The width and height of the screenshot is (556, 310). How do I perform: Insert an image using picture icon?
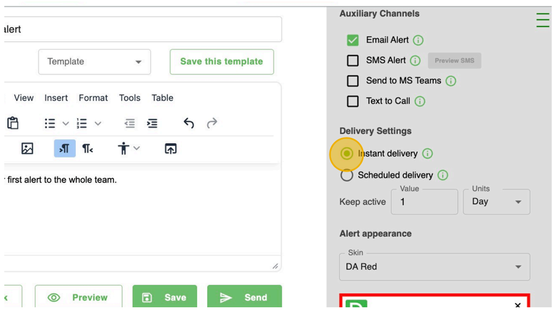[27, 148]
